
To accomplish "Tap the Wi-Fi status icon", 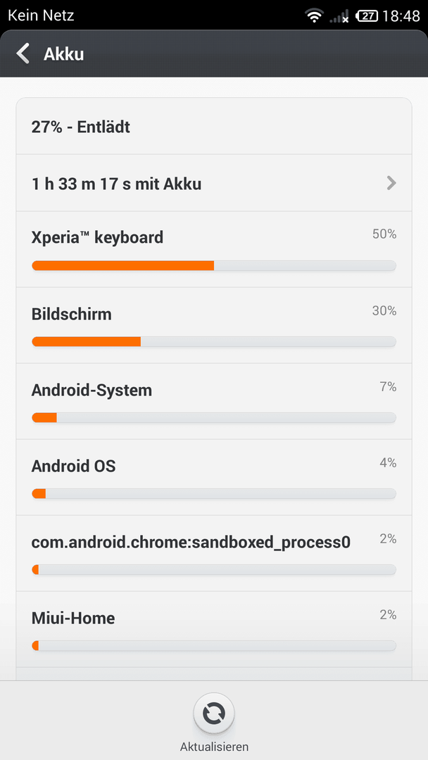I will tap(314, 16).
